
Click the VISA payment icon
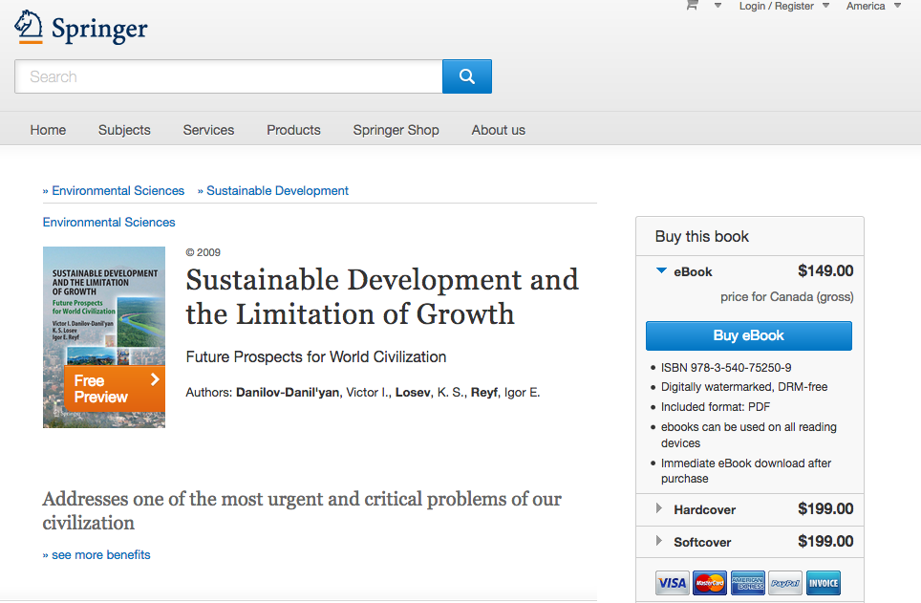(672, 583)
